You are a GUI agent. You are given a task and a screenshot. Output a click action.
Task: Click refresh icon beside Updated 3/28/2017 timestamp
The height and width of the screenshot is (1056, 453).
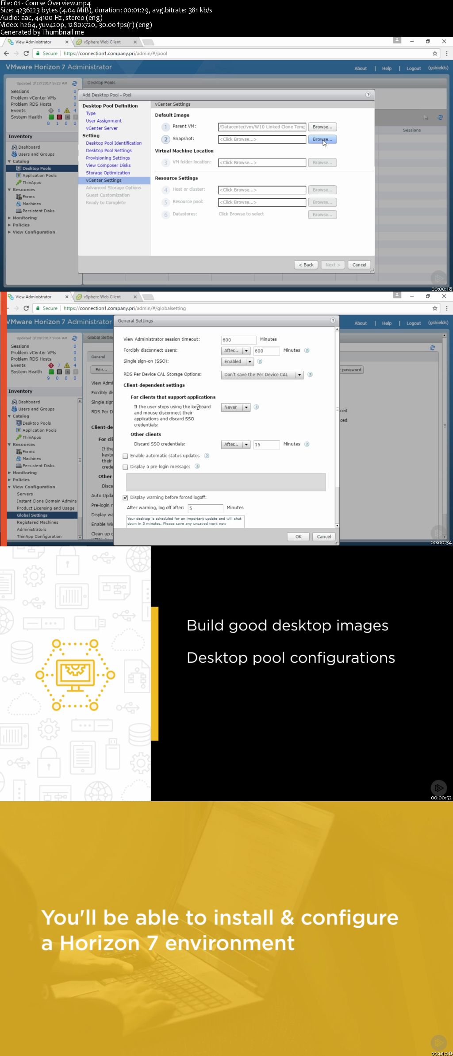[75, 338]
